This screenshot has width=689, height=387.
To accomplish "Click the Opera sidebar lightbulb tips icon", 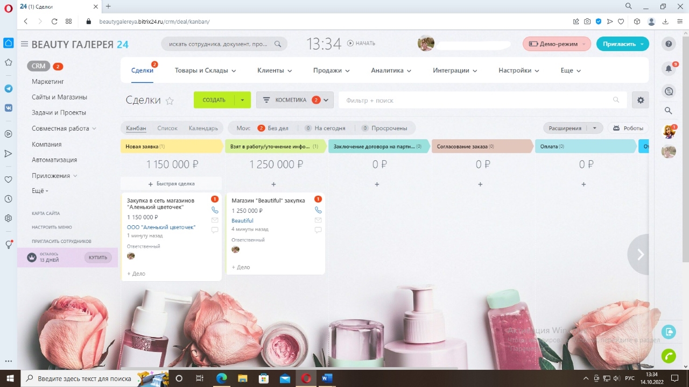I will click(9, 245).
